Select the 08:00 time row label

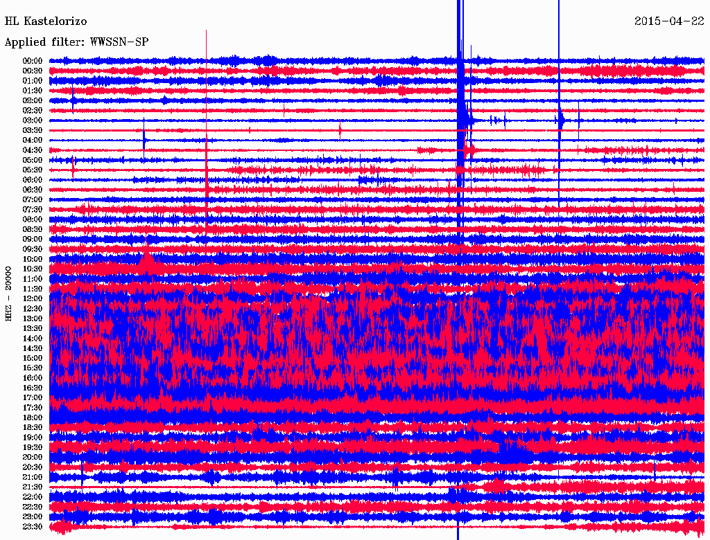coord(33,219)
